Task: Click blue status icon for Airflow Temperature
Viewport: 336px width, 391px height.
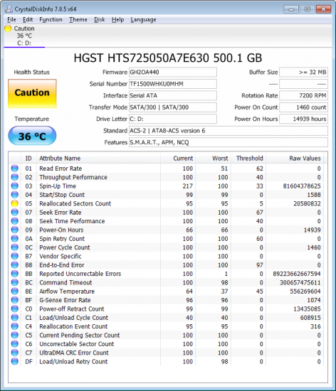Action: click(x=15, y=291)
